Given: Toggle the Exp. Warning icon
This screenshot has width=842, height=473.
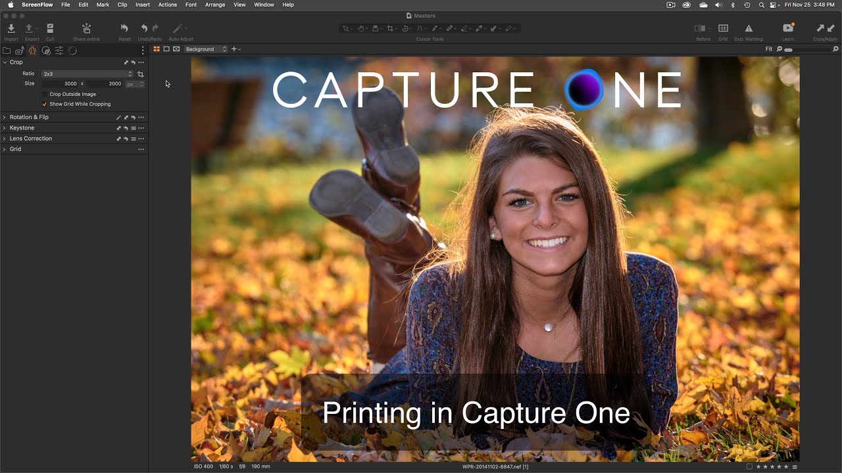Looking at the screenshot, I should click(749, 28).
